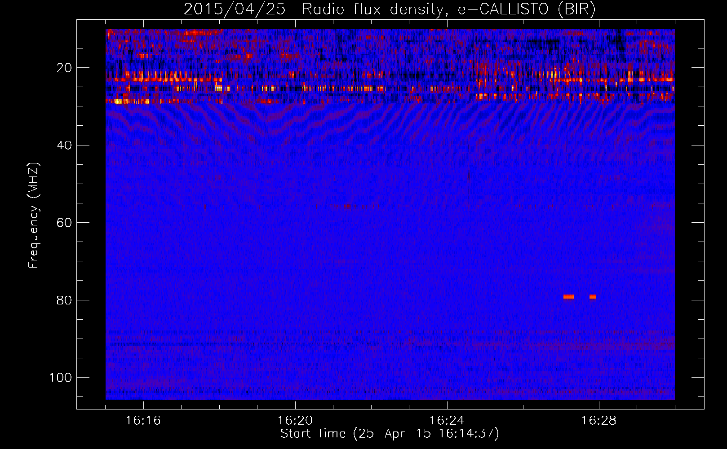Click the 'Start Time (25-Apr-15 16:14:37)' label
Image resolution: width=727 pixels, height=449 pixels.
(390, 434)
